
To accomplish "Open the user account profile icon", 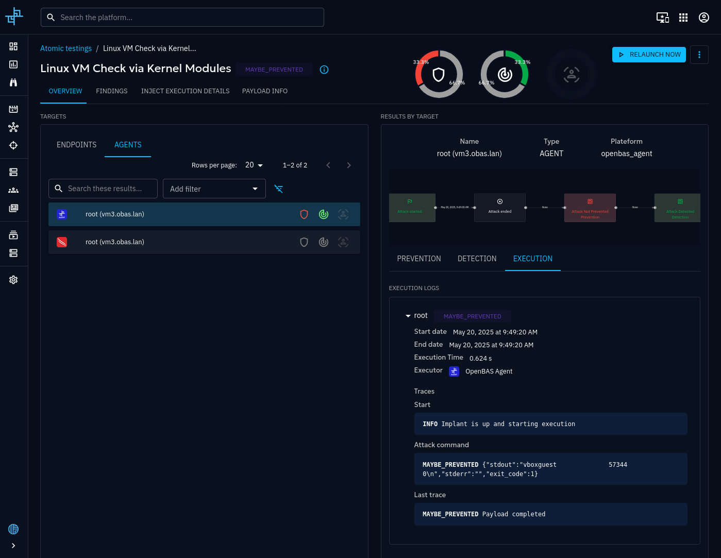I will [x=703, y=18].
